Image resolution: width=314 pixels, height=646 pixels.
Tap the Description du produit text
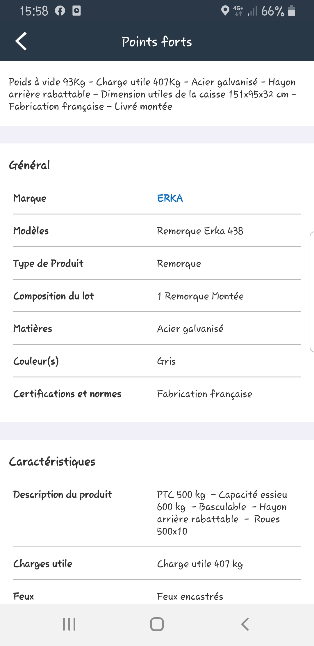click(222, 513)
